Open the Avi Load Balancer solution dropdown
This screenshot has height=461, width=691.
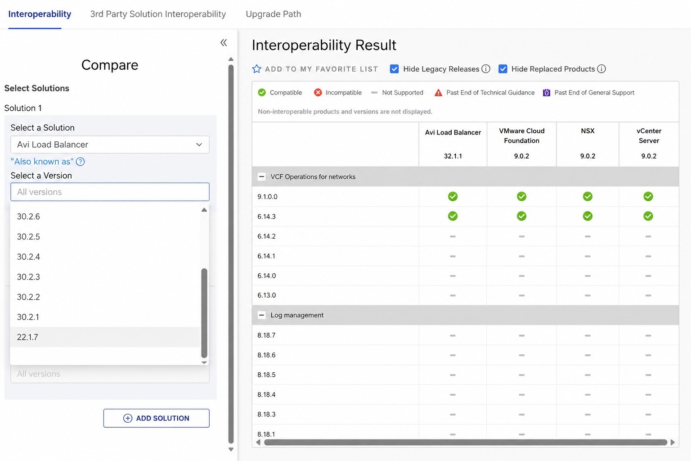pyautogui.click(x=110, y=145)
